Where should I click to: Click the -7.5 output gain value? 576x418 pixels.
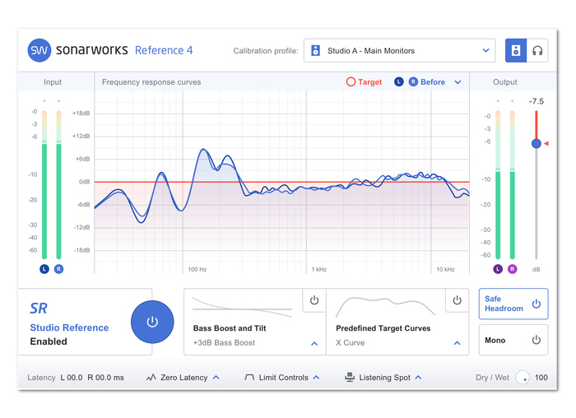tap(537, 101)
